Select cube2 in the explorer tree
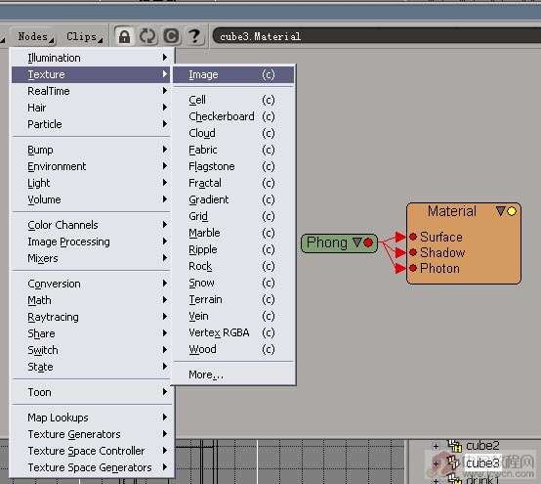The width and height of the screenshot is (541, 484). coord(482,446)
